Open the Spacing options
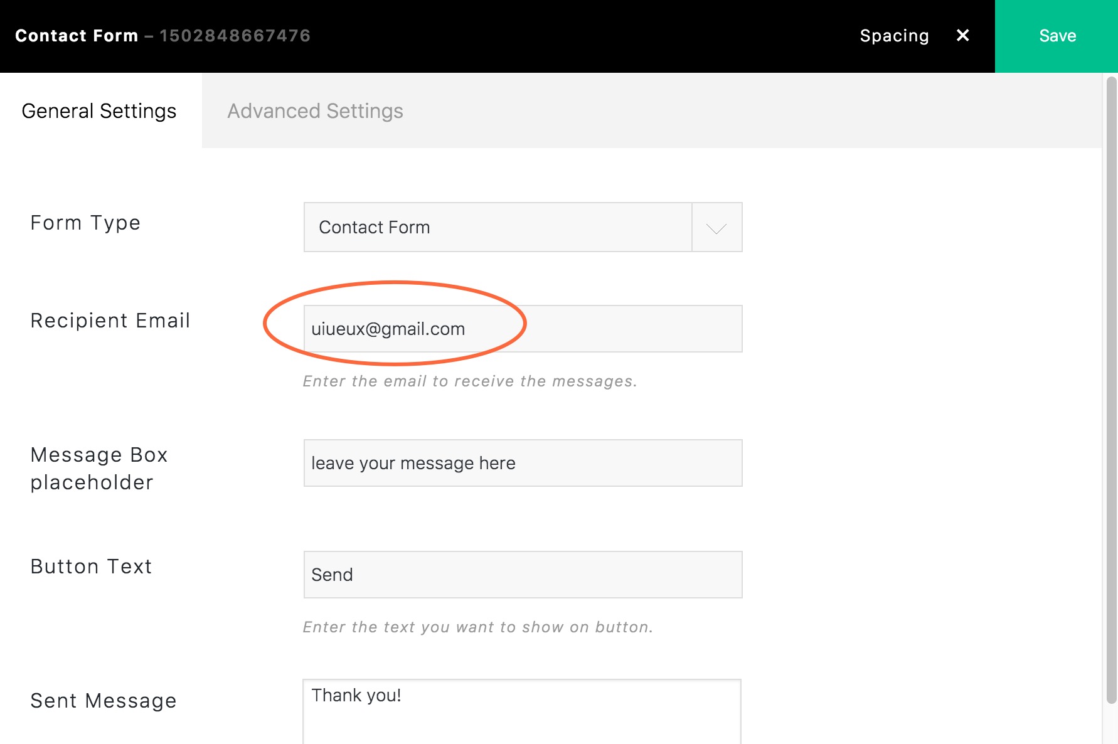Screen dimensions: 1118x744 (x=895, y=36)
